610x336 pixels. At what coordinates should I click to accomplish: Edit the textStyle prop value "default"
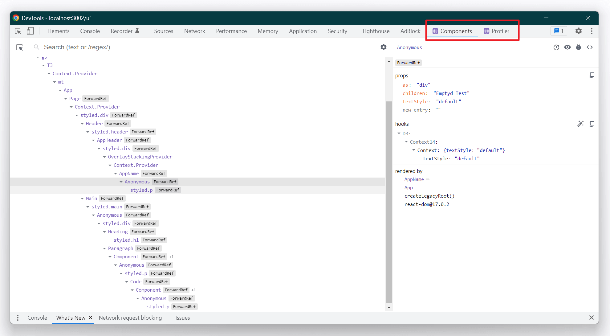pos(449,102)
